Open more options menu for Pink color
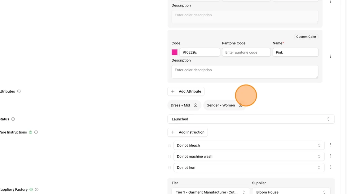 (331, 56)
